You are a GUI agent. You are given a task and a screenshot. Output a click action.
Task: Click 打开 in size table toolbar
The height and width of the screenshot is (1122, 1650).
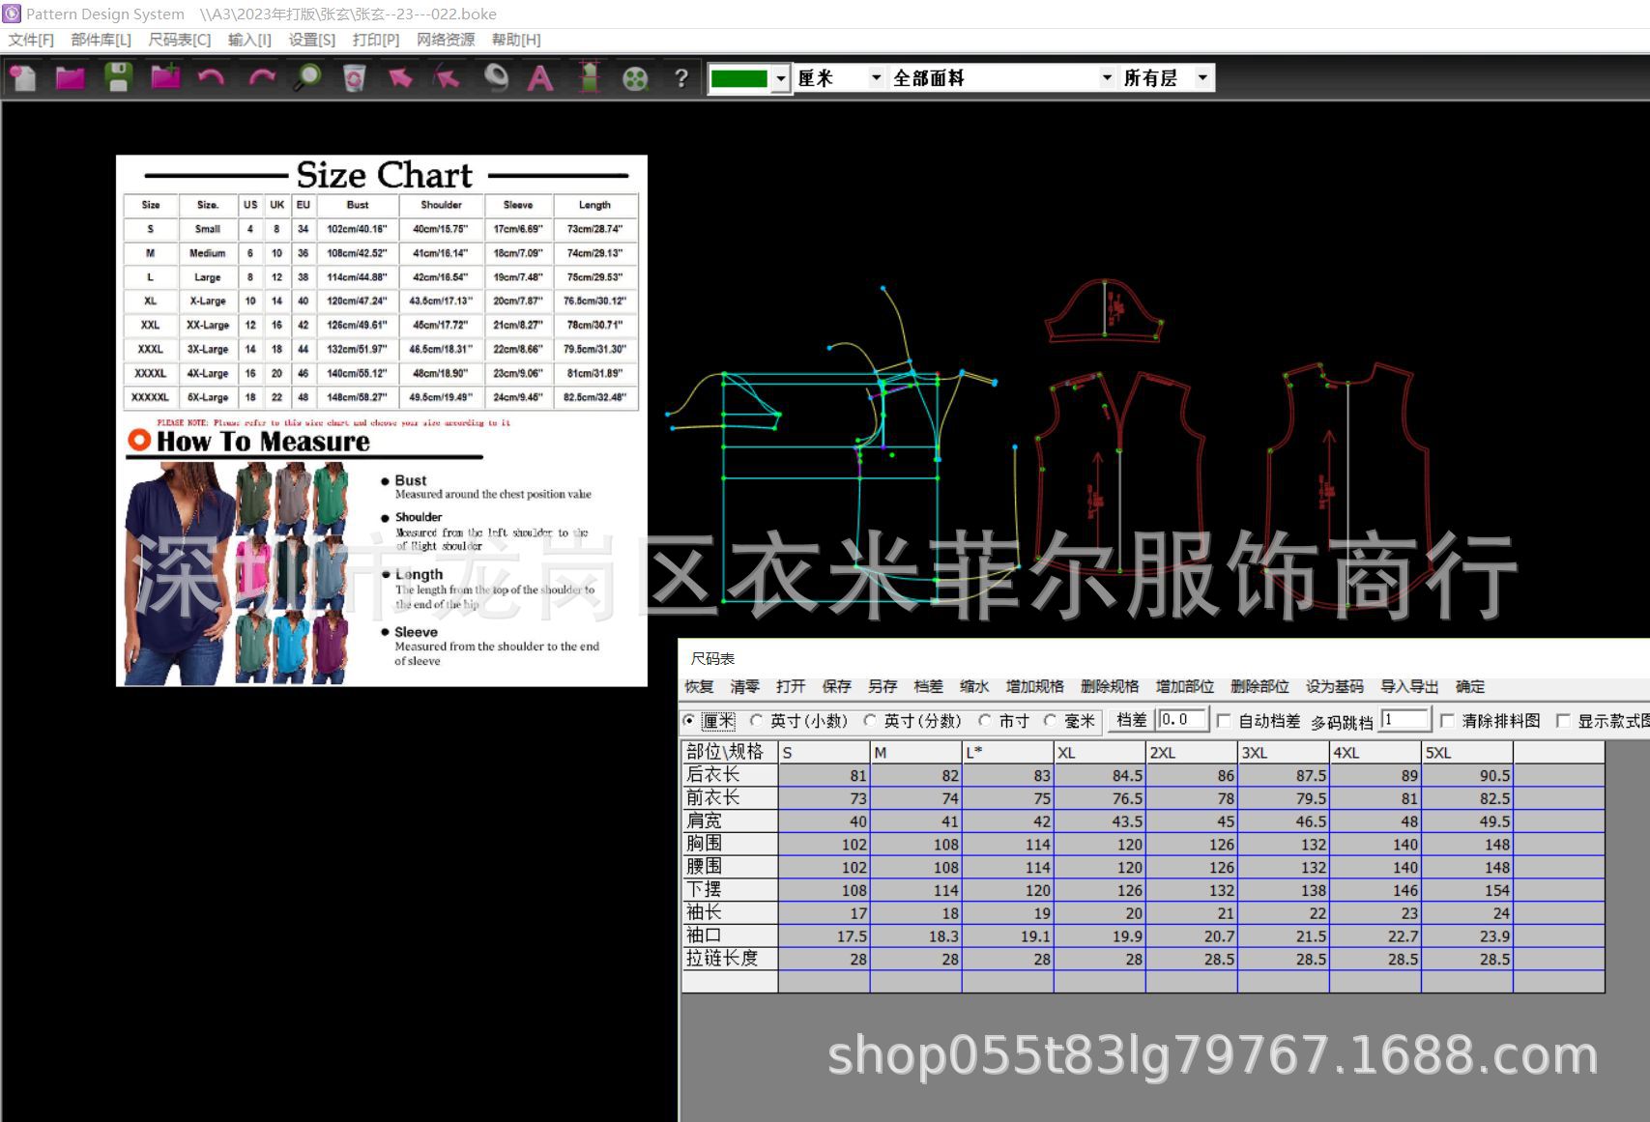790,686
